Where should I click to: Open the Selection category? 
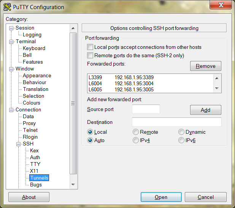pos(33,96)
